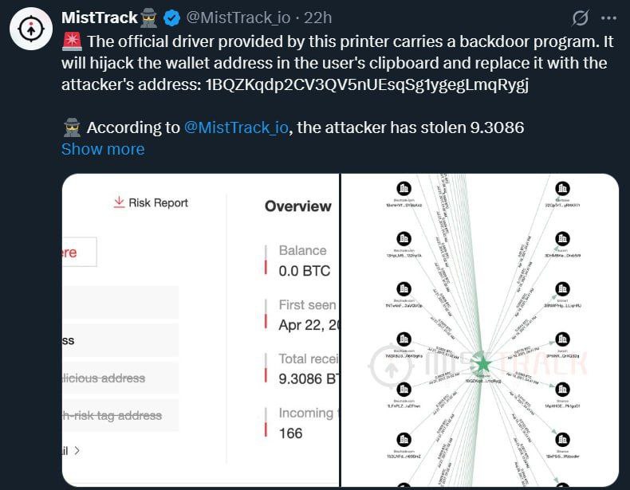Select the Binance node labeled 1MpKH0E
Viewport: 630px width, 490px height.
coord(562,390)
